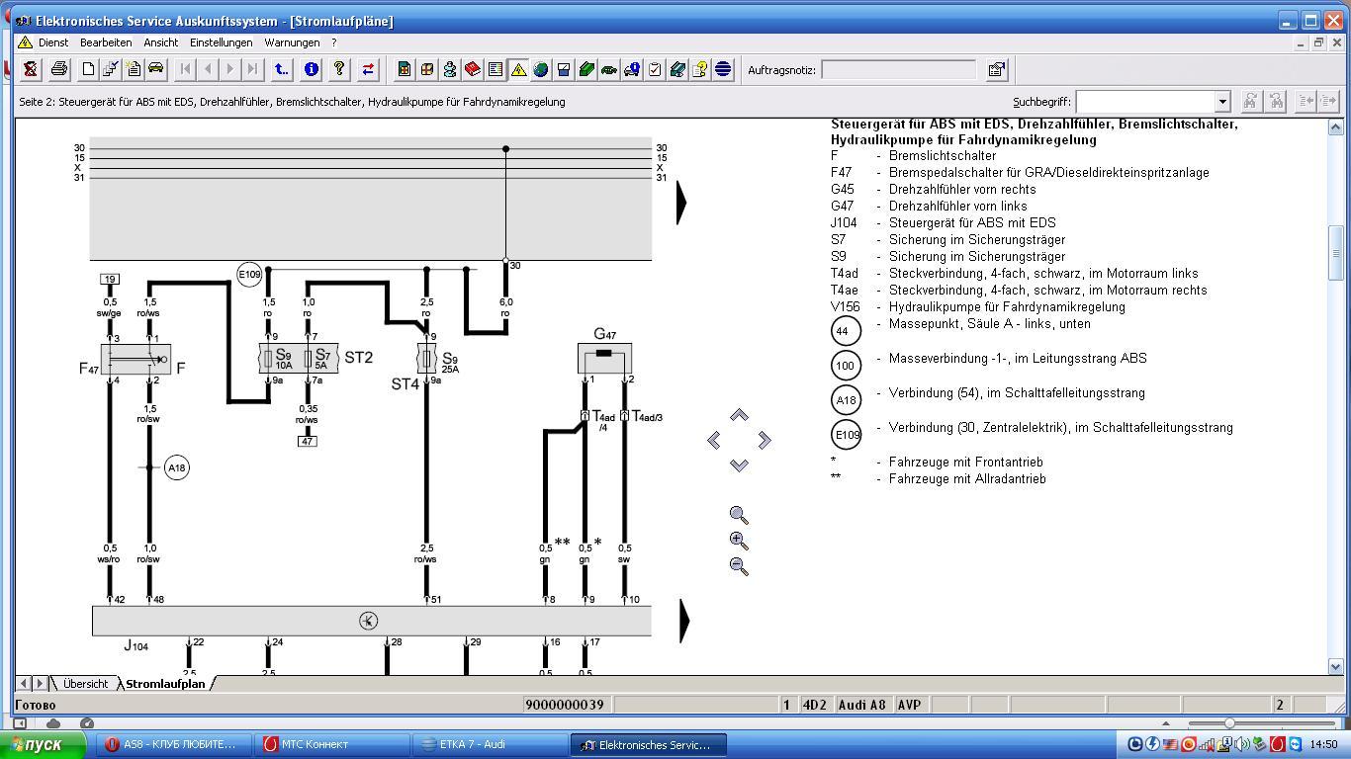This screenshot has width=1351, height=759.
Task: Click the printer icon in the toolbar
Action: click(58, 69)
